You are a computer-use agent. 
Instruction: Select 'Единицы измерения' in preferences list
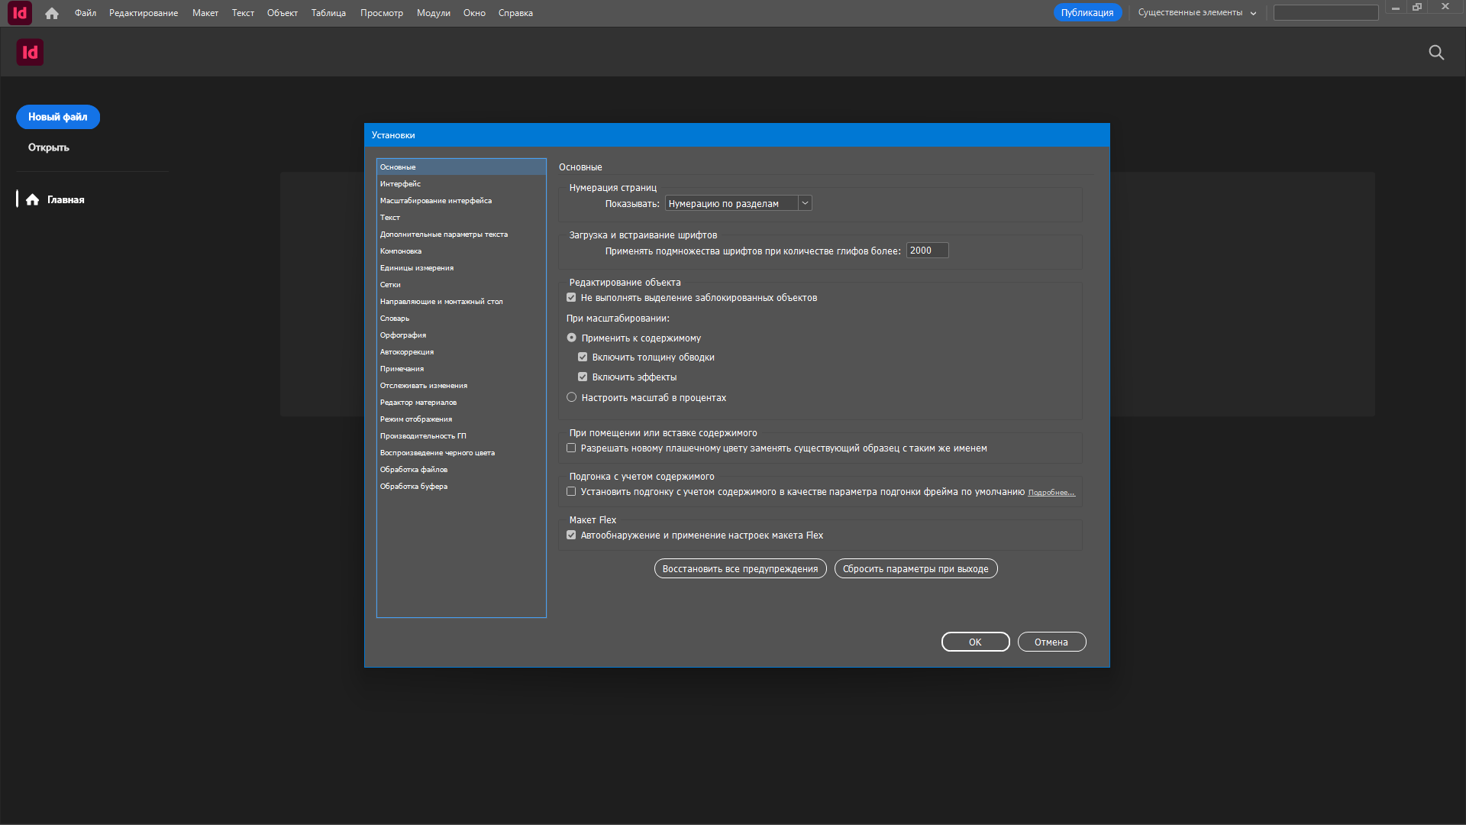coord(417,268)
